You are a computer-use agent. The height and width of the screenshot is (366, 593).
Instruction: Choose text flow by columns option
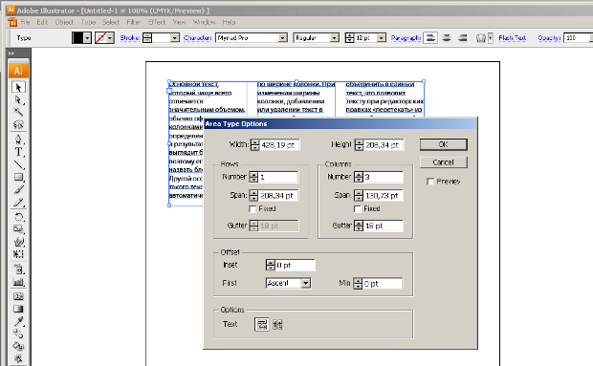[x=277, y=324]
